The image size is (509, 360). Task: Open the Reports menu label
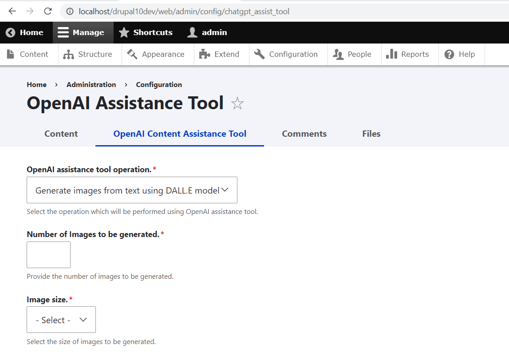click(x=415, y=54)
